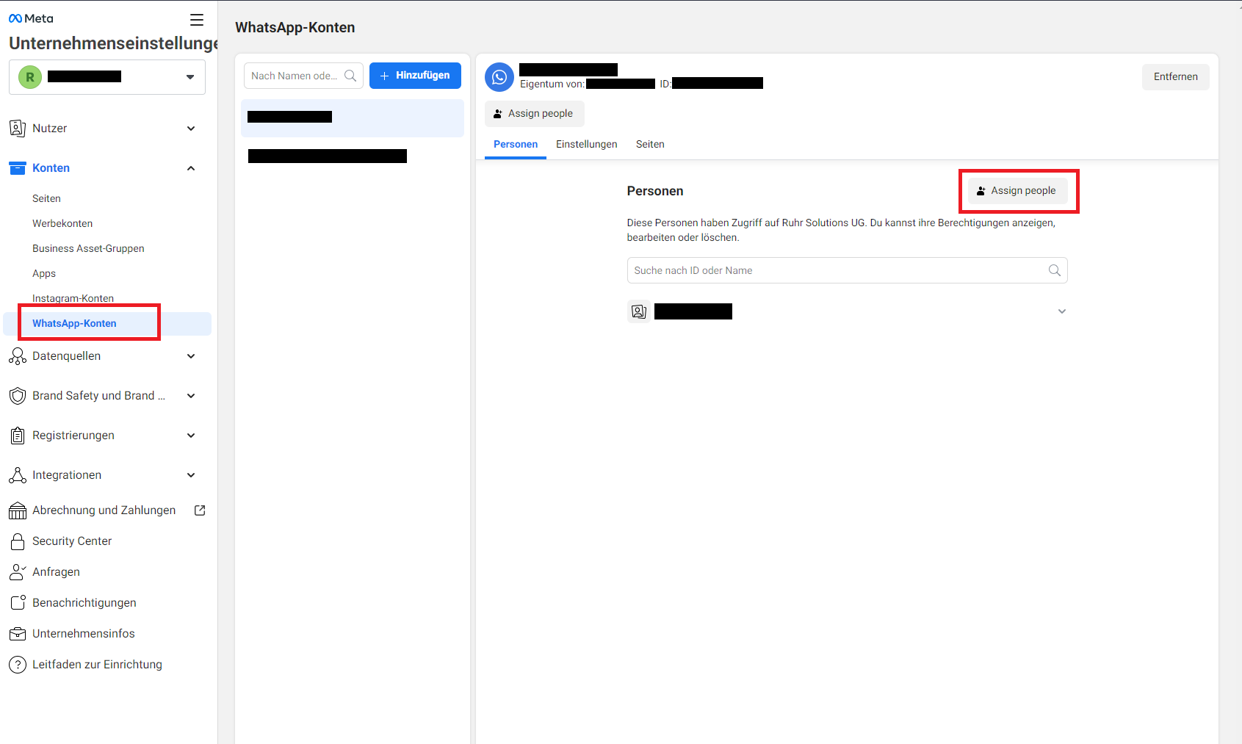Open Security Center from the sidebar
This screenshot has height=744, width=1242.
(72, 541)
